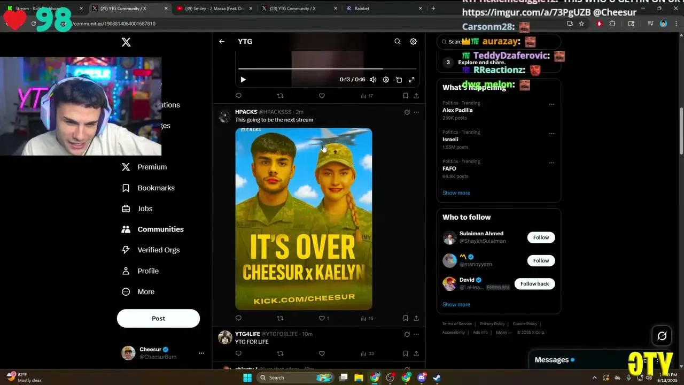The image size is (684, 385).
Task: Open Premium in the X sidebar
Action: point(144,167)
